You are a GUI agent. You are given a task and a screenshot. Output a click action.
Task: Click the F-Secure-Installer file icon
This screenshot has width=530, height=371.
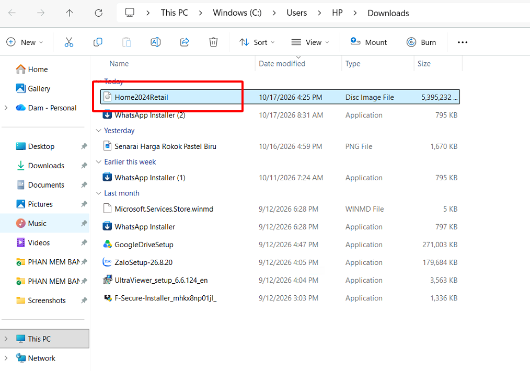click(108, 298)
